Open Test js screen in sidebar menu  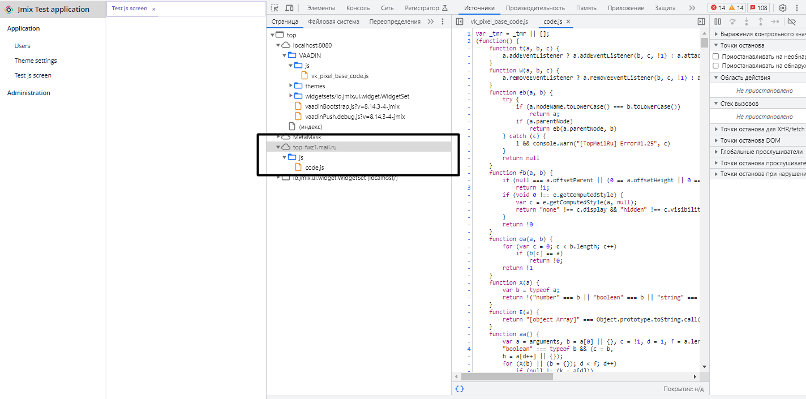point(33,75)
